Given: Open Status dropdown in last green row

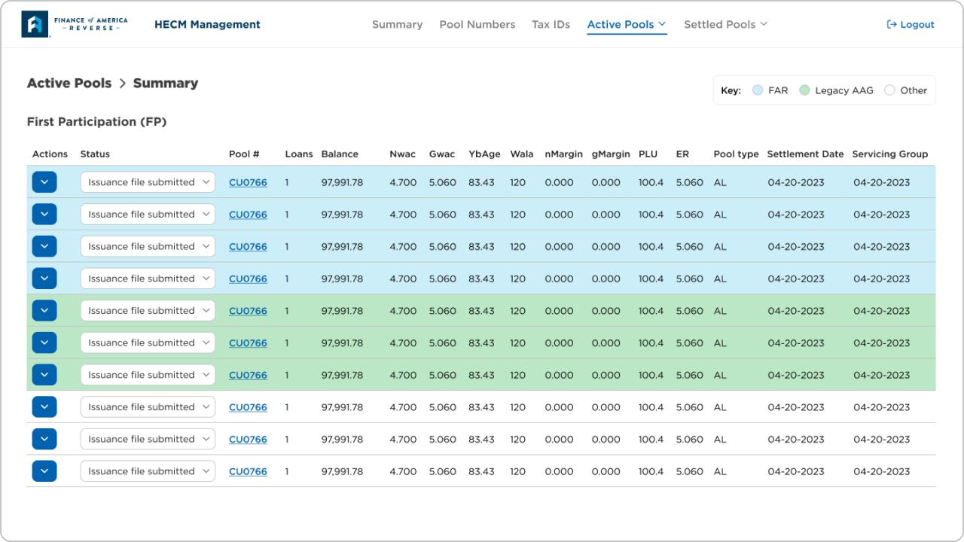Looking at the screenshot, I should [148, 375].
